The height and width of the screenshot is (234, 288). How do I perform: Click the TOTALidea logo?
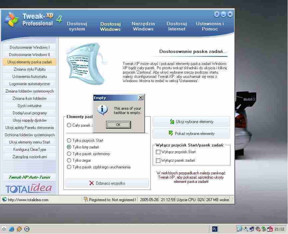[29, 188]
